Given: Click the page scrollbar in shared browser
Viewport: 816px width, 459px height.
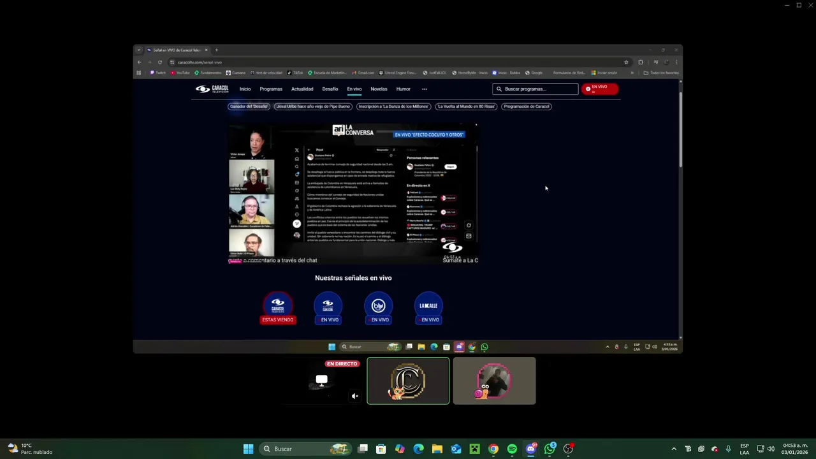Looking at the screenshot, I should (680, 131).
